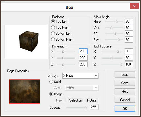The height and width of the screenshot is (117, 141).
Task: Open the X Page settings dropdown
Action: pos(80,76)
